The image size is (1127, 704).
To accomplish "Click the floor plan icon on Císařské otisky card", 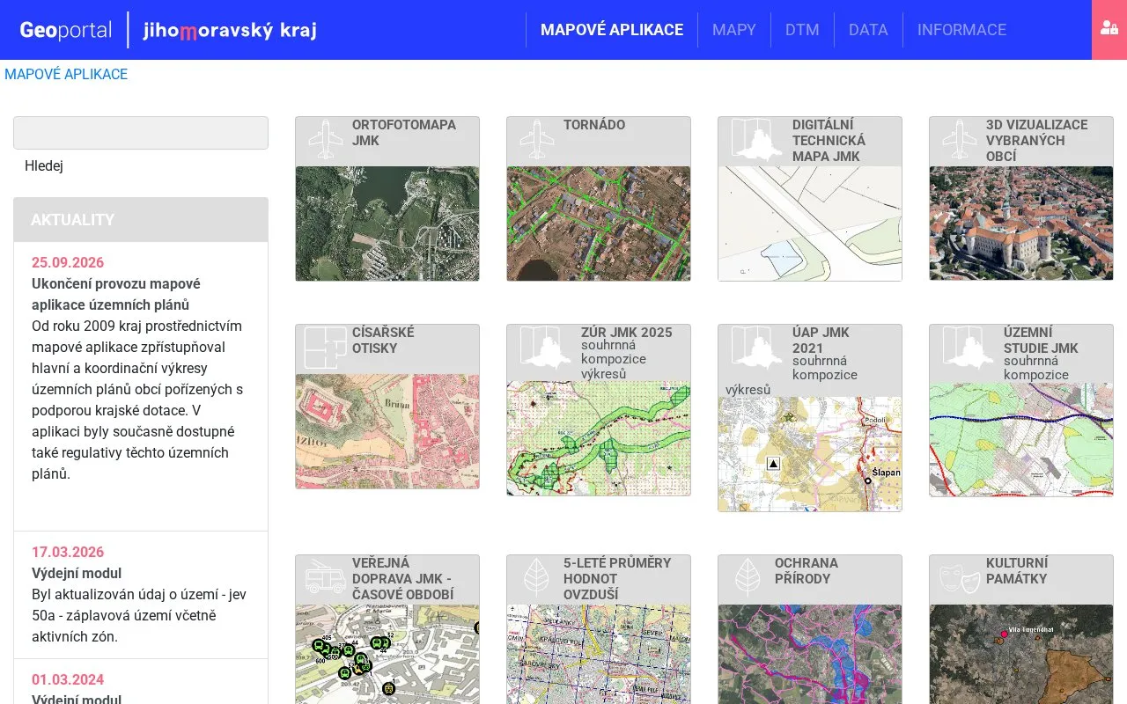I will [325, 348].
